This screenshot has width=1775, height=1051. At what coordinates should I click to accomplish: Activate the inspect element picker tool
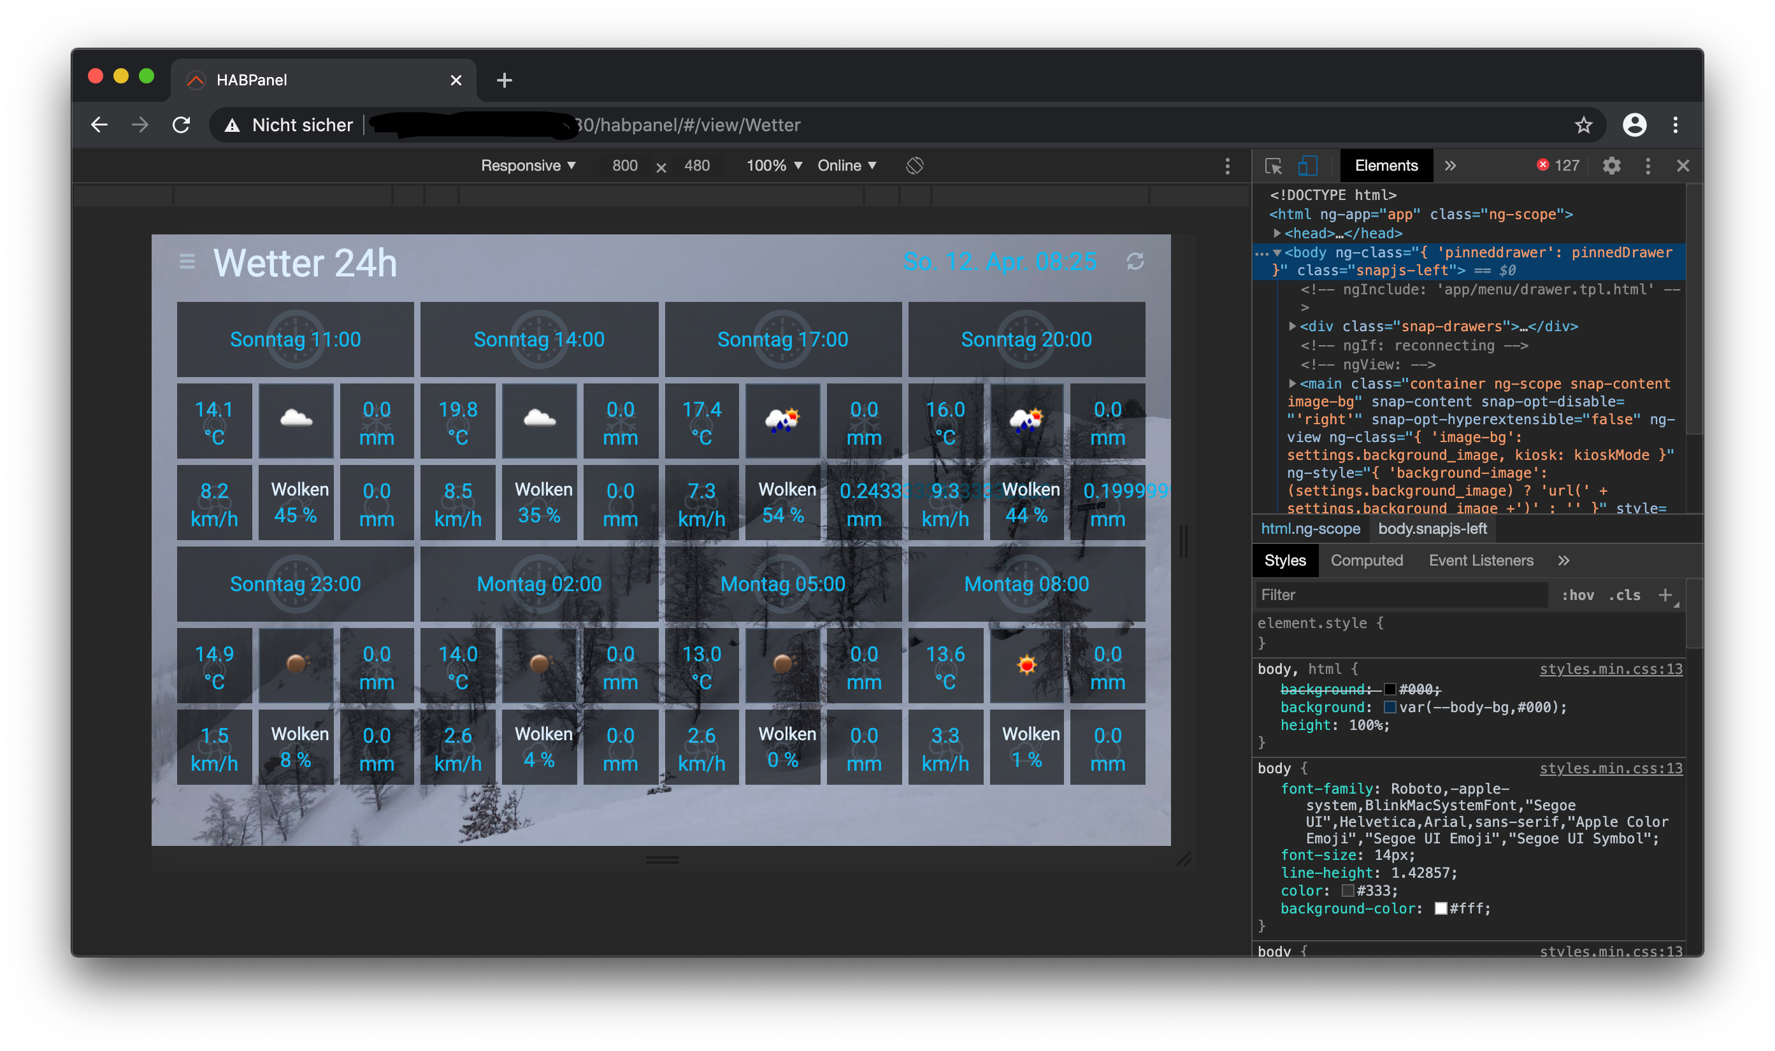pos(1273,166)
